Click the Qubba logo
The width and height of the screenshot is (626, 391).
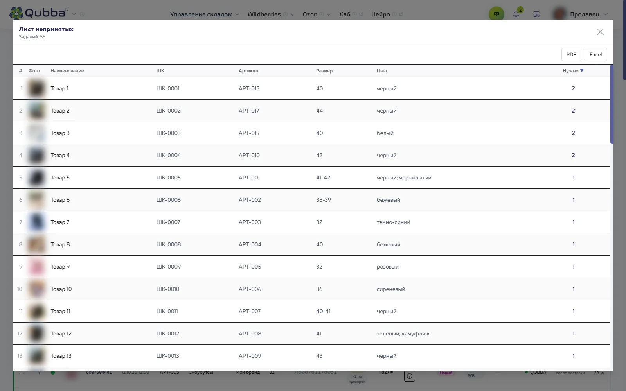39,13
